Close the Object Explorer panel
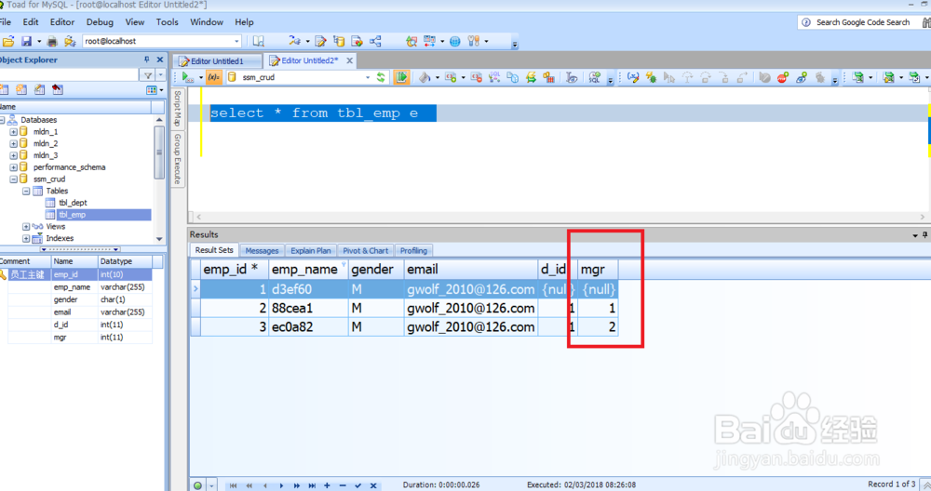Viewport: 931px width, 491px height. 160,60
